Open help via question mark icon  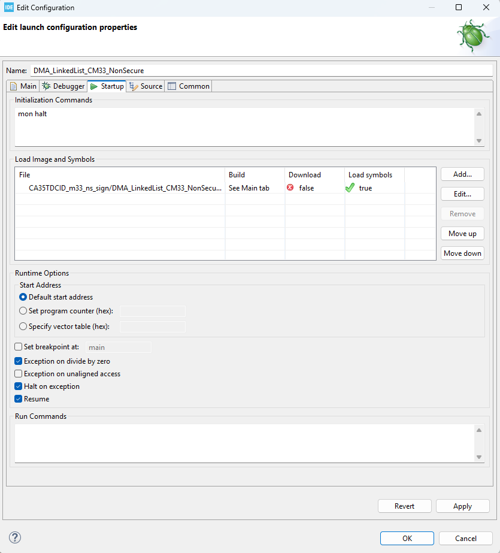(x=15, y=537)
